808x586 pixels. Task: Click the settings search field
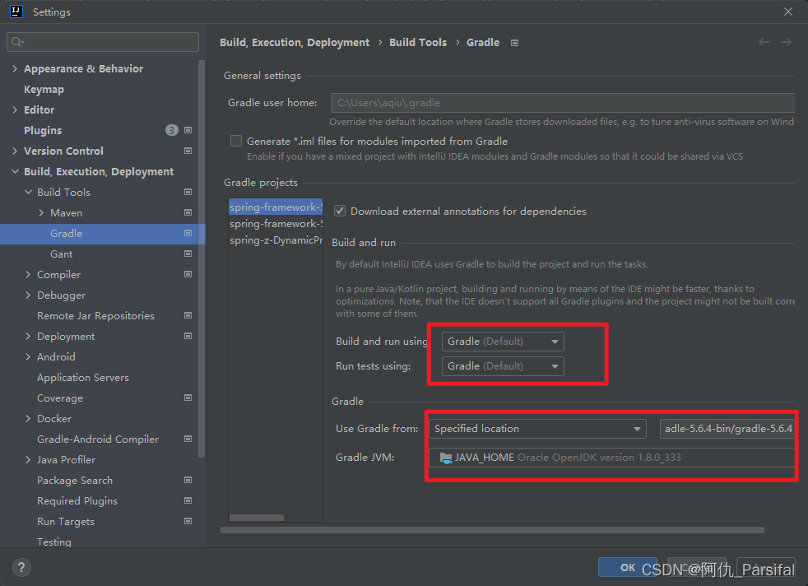tap(103, 42)
